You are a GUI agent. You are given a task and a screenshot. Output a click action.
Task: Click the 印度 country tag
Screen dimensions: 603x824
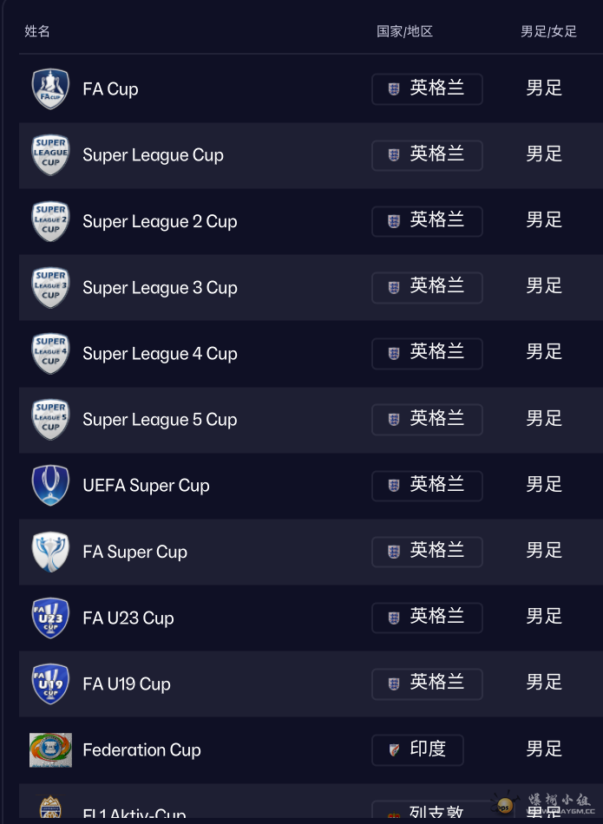point(417,749)
